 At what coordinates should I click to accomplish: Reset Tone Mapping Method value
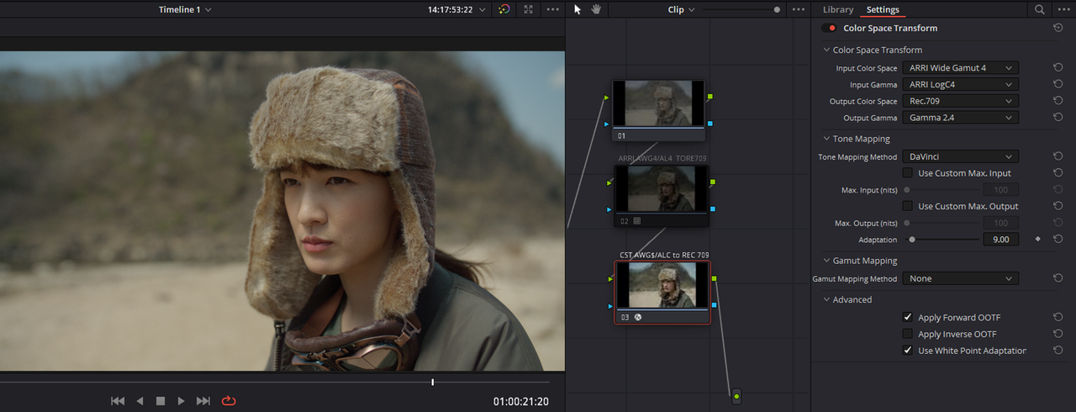coord(1058,156)
